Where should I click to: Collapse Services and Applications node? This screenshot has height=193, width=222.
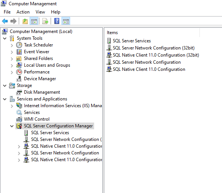[4, 99]
